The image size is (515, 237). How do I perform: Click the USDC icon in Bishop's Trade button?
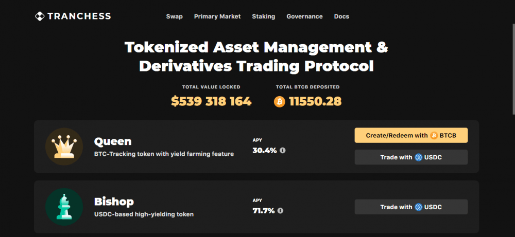tap(418, 207)
